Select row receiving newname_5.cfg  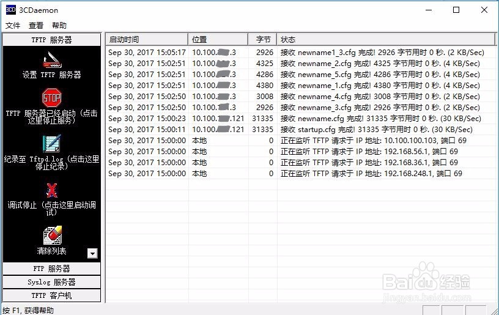click(301, 75)
